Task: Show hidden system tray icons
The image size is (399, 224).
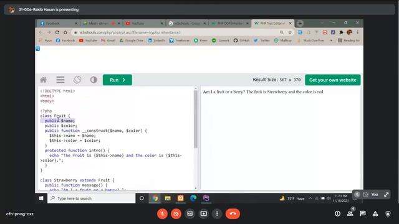Action: (310, 198)
